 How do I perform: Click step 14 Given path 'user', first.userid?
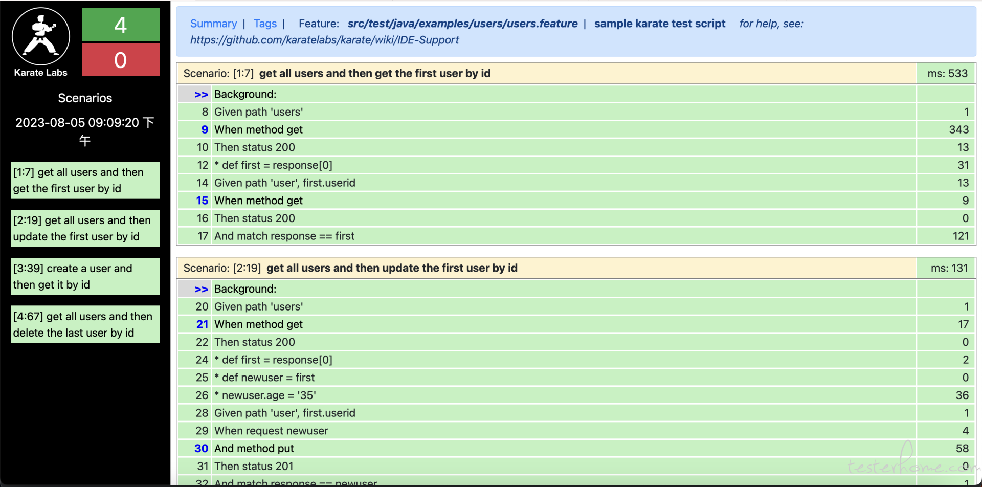[564, 183]
